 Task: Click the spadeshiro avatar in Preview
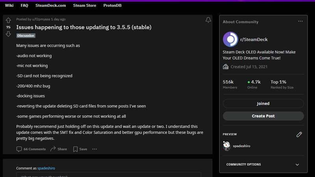(x=227, y=146)
